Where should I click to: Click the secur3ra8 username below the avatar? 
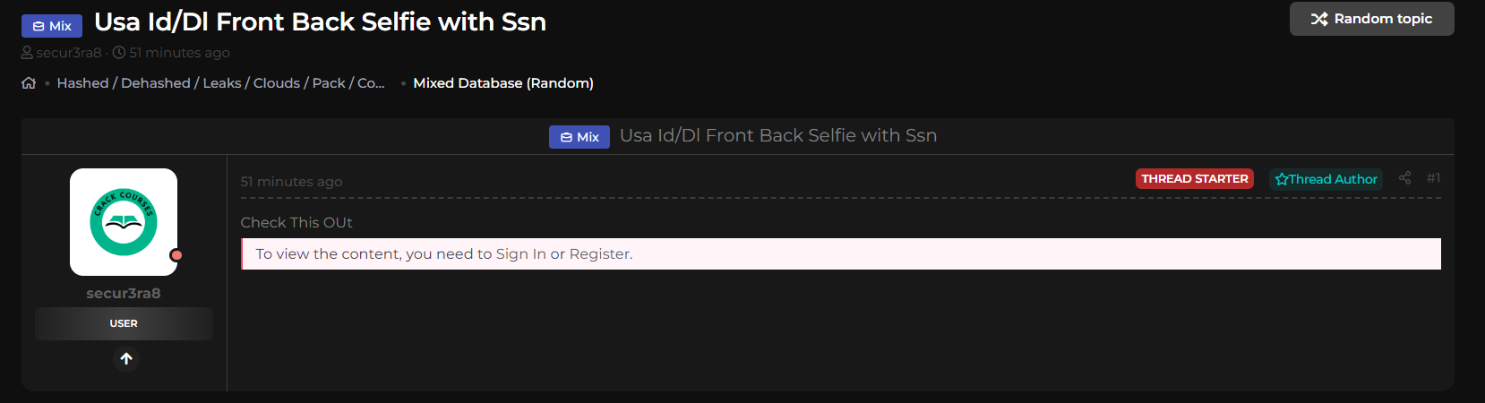click(x=124, y=294)
